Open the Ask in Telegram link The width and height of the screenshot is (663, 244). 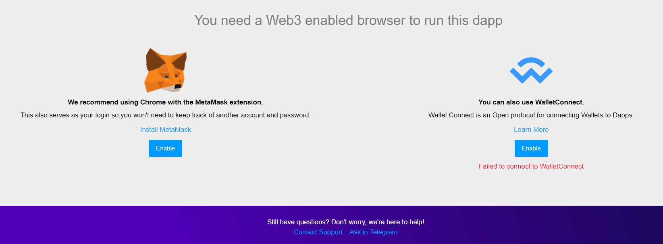373,232
